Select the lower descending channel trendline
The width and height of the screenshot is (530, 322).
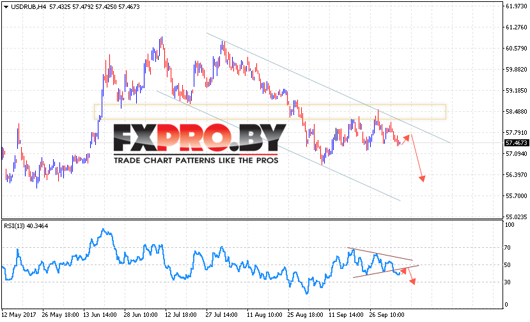[x=279, y=146]
